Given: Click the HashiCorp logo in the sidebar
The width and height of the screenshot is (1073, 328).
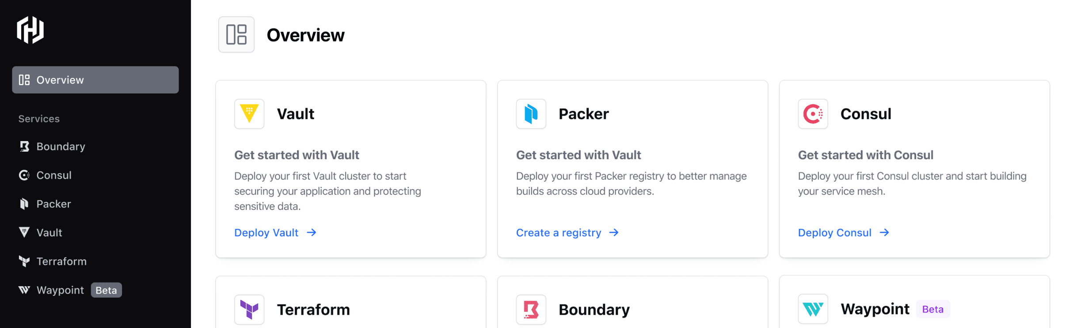Looking at the screenshot, I should (30, 30).
